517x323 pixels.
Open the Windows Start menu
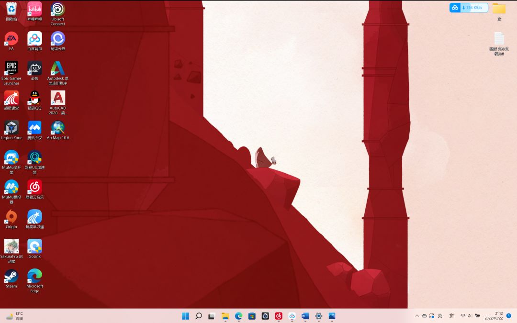click(x=185, y=316)
